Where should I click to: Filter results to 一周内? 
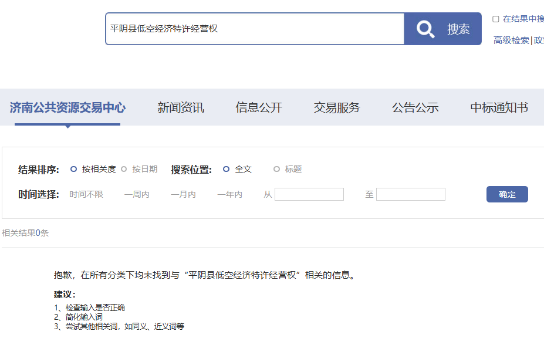tap(137, 194)
